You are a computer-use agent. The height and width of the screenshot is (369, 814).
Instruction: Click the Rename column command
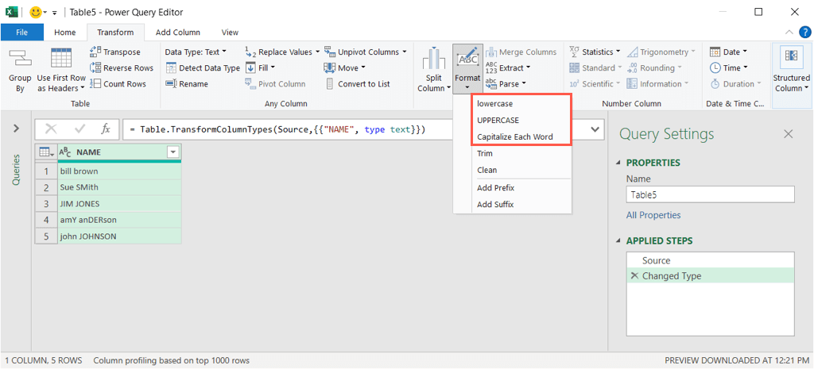pos(187,84)
